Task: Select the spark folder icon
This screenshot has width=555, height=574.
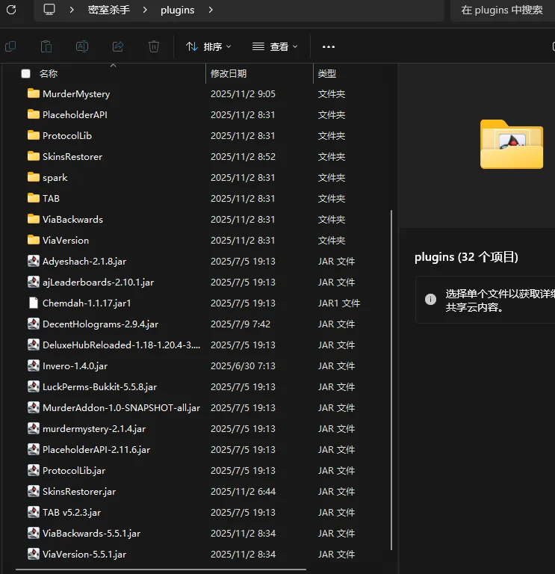Action: pos(34,177)
